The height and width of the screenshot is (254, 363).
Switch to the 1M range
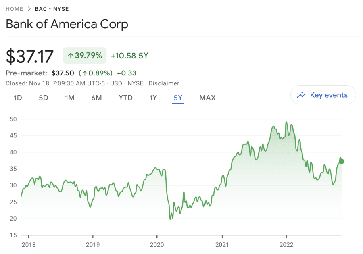click(70, 98)
